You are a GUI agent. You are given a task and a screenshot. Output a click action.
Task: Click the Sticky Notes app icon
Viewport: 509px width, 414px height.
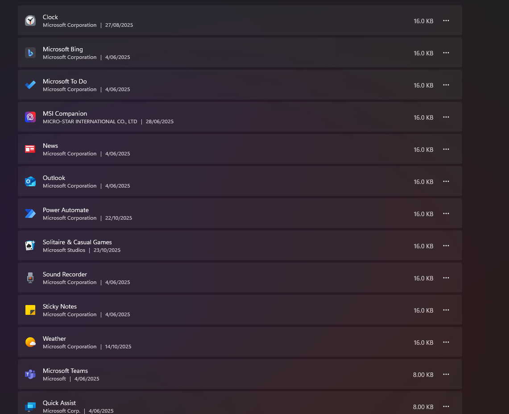click(x=30, y=310)
